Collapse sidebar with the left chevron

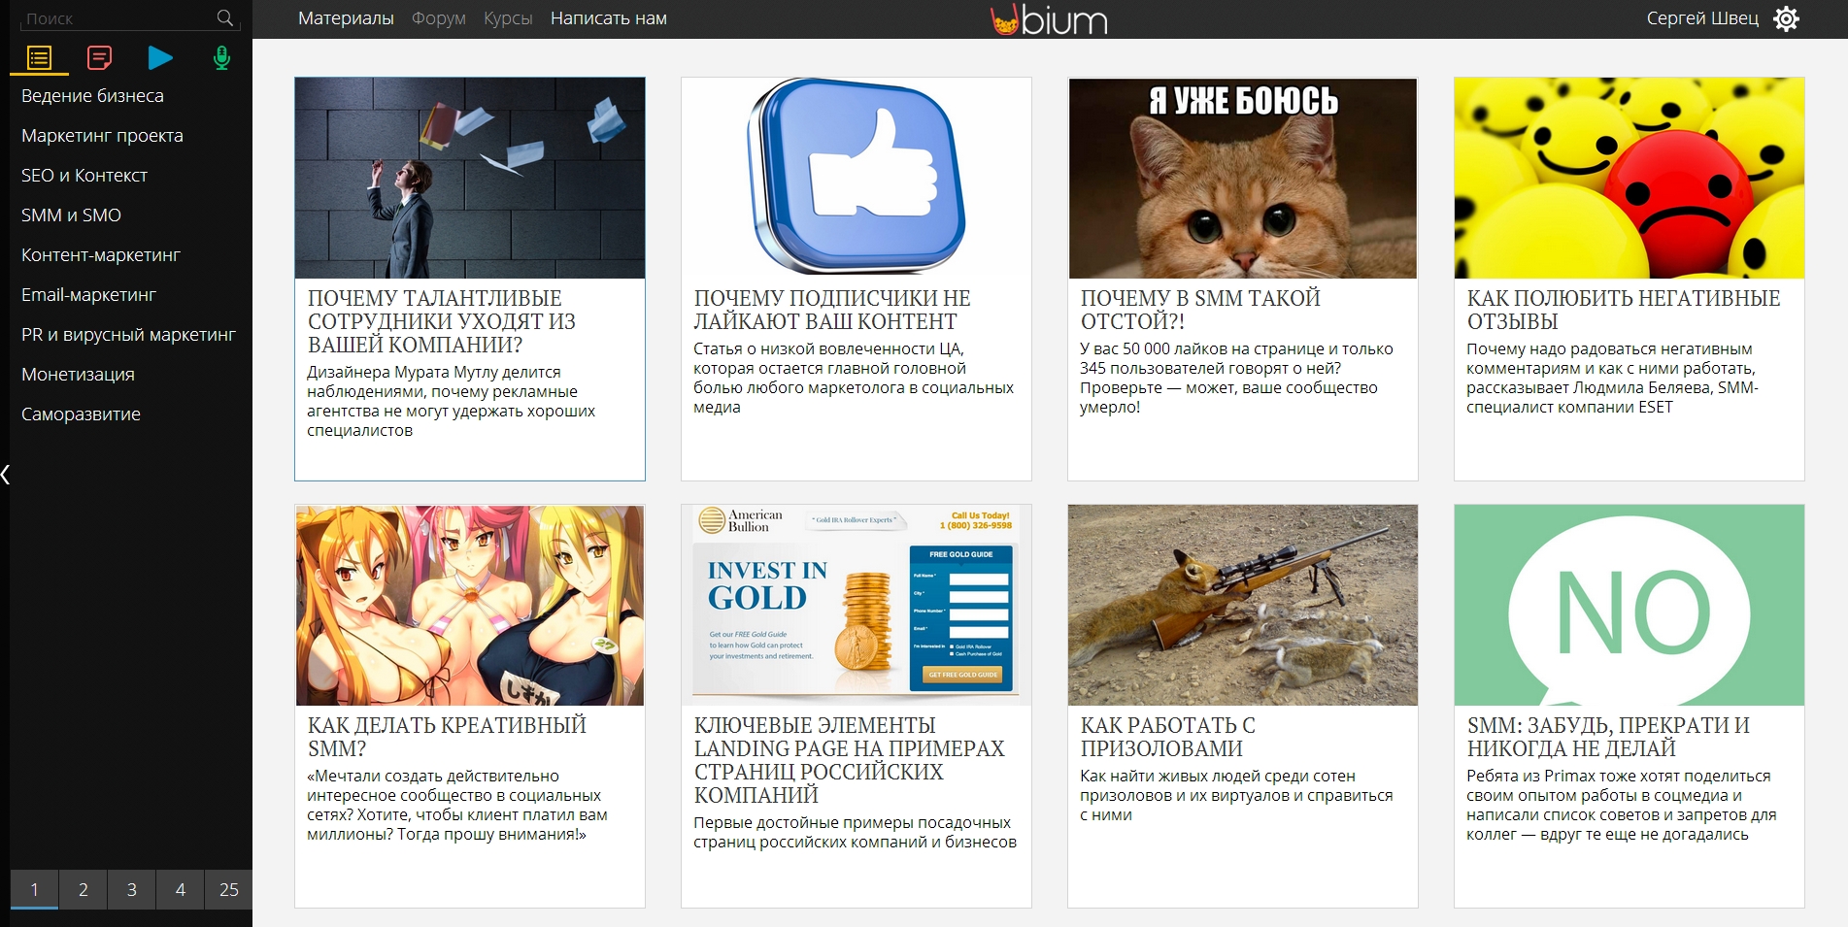(x=6, y=475)
